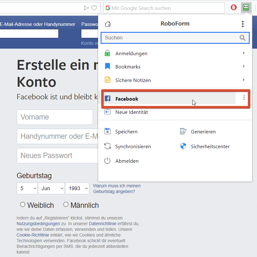Choose Speichern in RoboForm menu
The width and height of the screenshot is (257, 257).
click(x=126, y=131)
